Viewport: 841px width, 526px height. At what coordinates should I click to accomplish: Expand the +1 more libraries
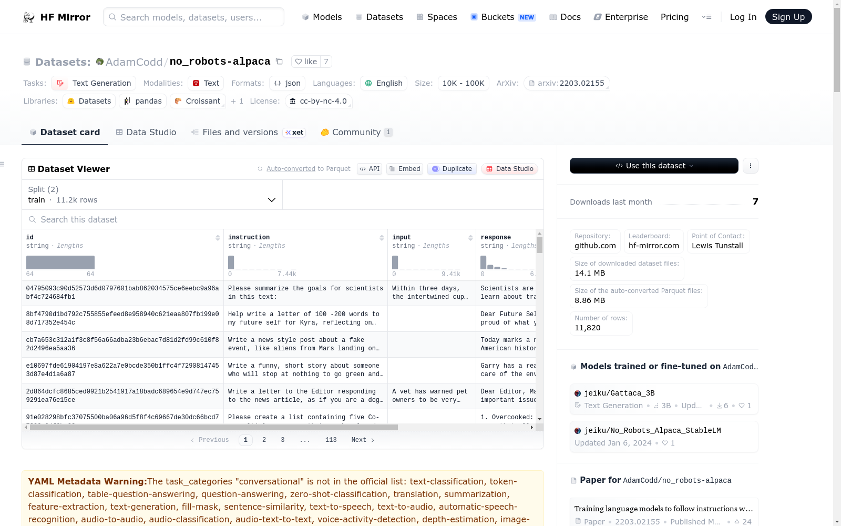tap(237, 101)
